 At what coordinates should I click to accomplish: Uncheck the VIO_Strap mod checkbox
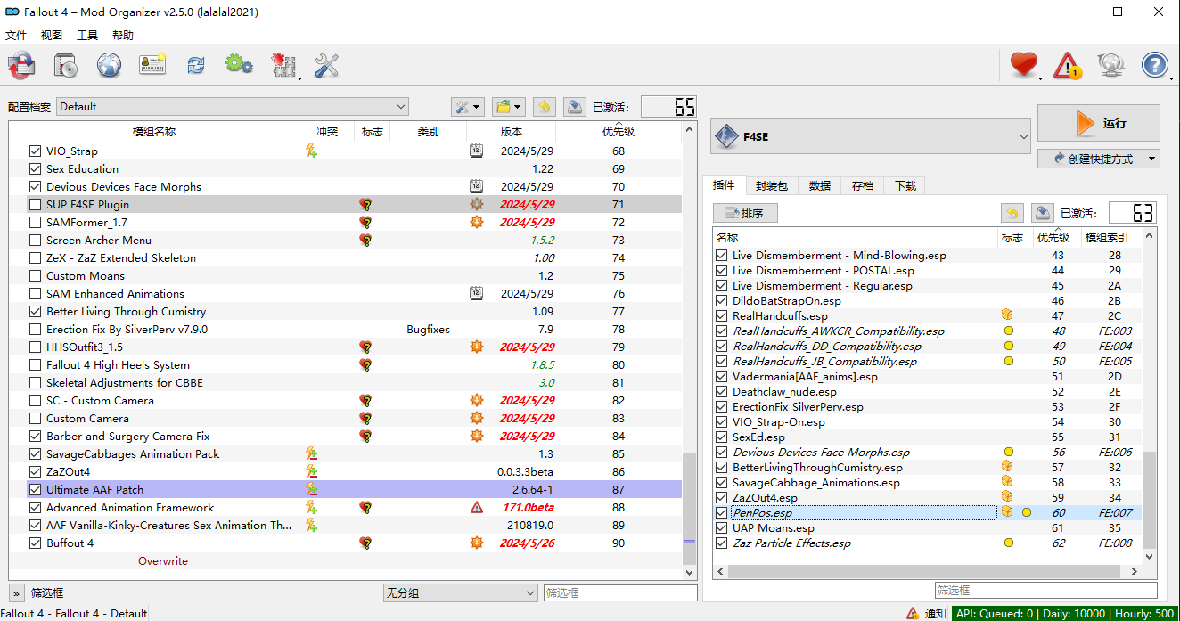point(36,151)
